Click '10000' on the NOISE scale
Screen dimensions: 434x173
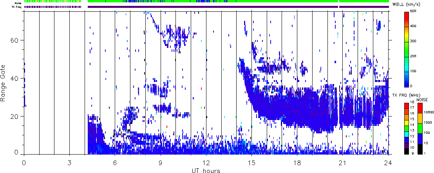click(x=428, y=112)
